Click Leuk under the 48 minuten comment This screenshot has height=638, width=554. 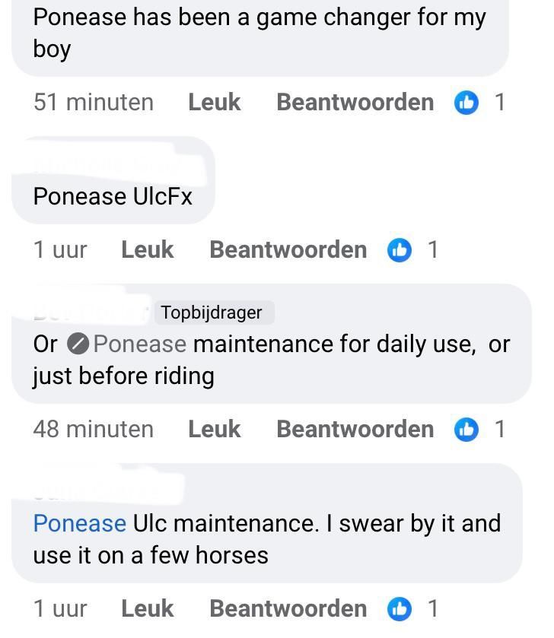pyautogui.click(x=214, y=430)
